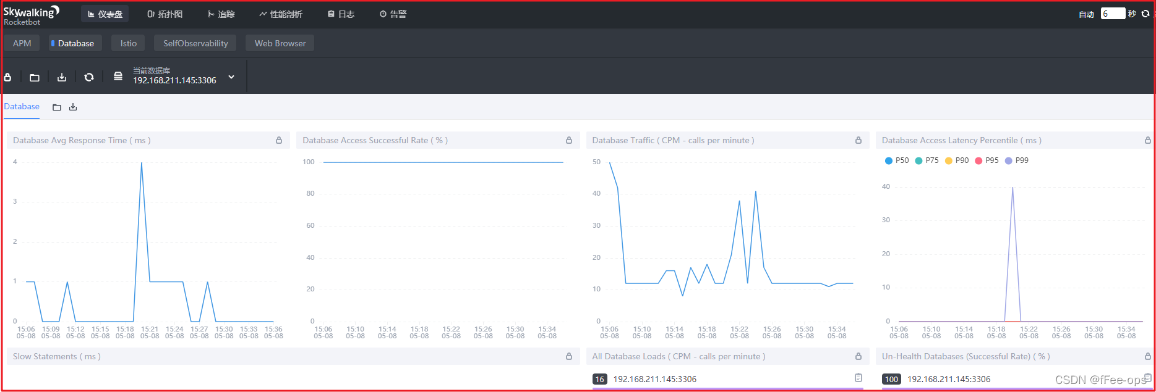This screenshot has width=1156, height=392.
Task: Toggle the P99 legend series
Action: [x=1017, y=161]
